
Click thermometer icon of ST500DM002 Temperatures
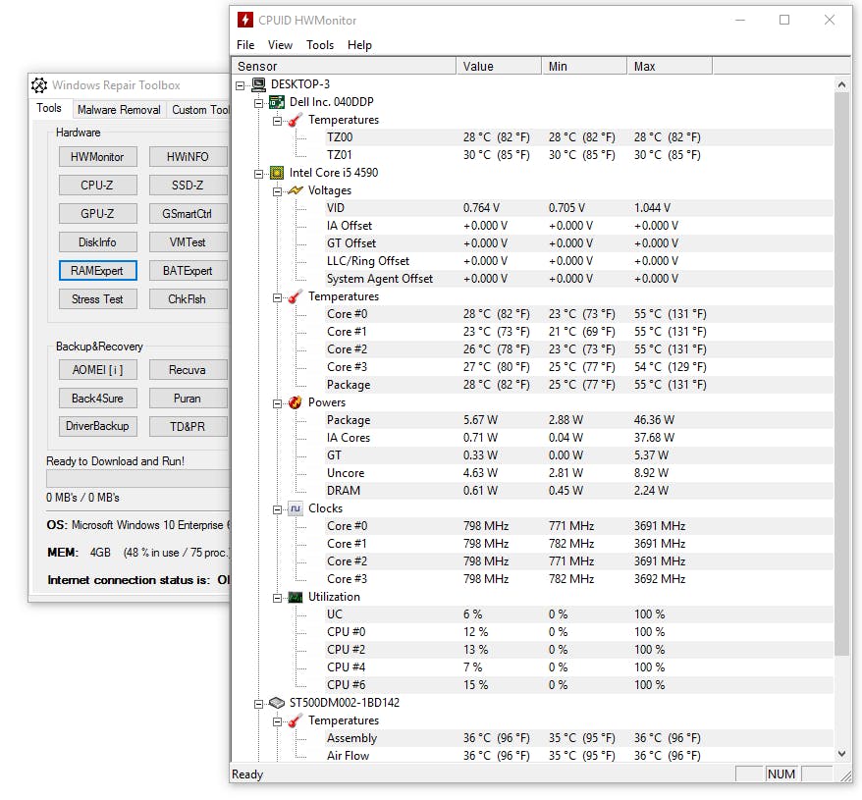pos(296,720)
